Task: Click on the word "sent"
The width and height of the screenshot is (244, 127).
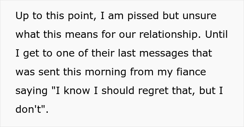Action: click(49, 72)
